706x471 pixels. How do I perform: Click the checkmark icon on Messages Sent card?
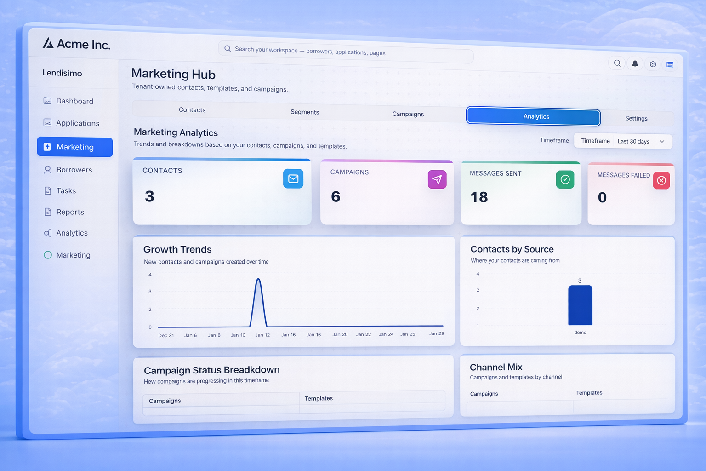(x=565, y=180)
